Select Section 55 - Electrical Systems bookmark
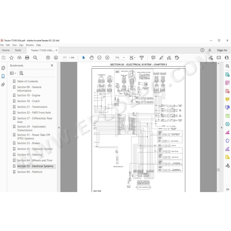231x231 pixels. point(35,166)
